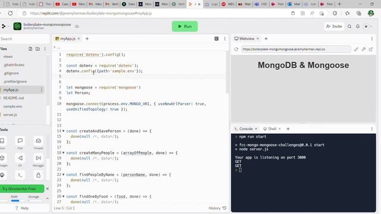Viewport: 381px width, 214px height.
Task: Focus the Search files field
Action: tap(24, 39)
